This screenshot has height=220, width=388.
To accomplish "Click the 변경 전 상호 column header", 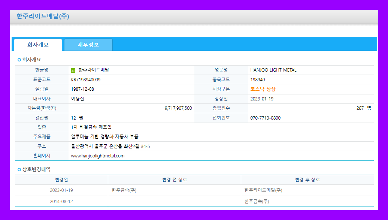I will click(175, 180).
